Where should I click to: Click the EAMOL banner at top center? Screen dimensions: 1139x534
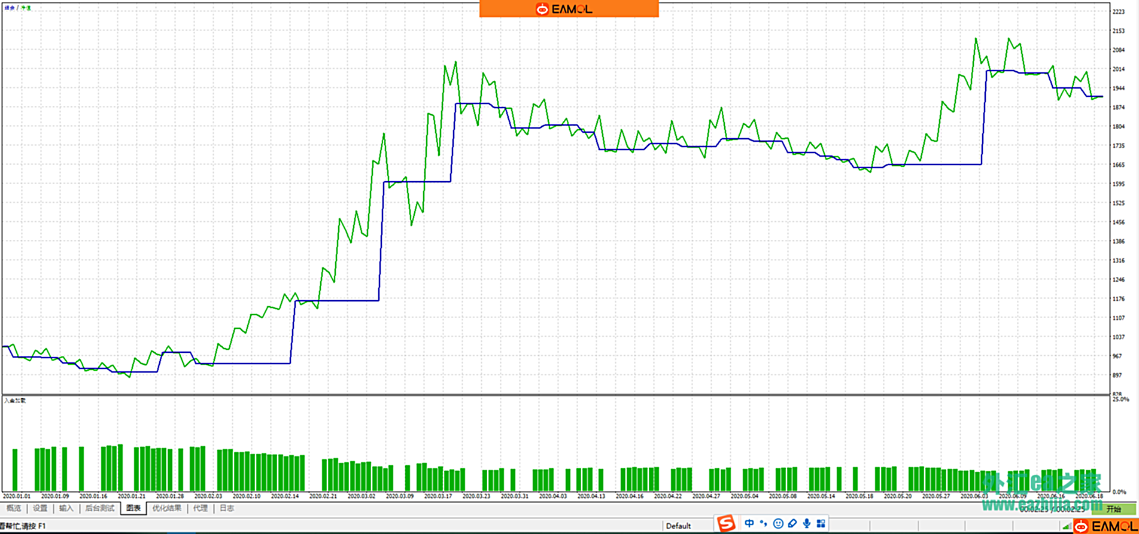coord(569,9)
